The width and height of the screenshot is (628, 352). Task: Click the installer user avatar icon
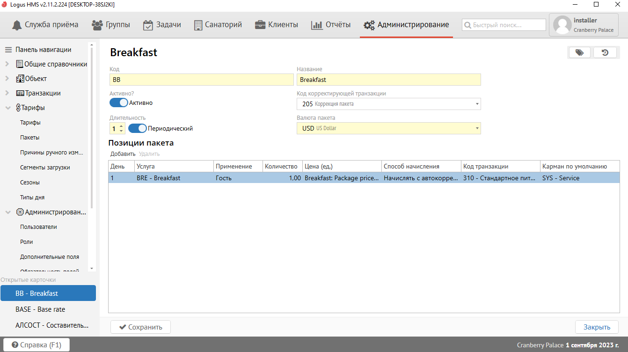(x=562, y=25)
